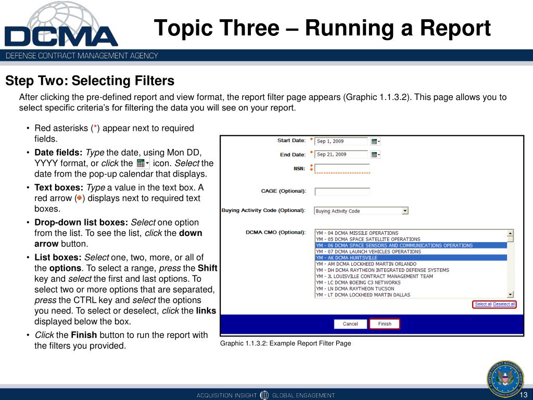Click the Start Date label

tap(291, 141)
